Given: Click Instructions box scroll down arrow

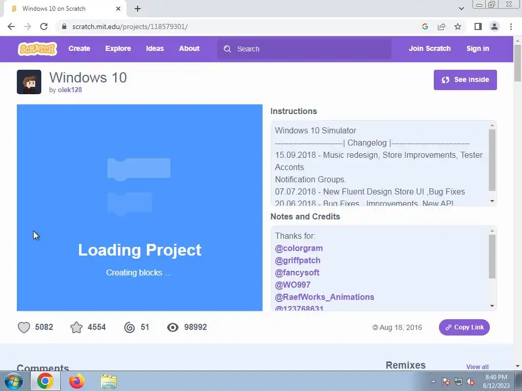Looking at the screenshot, I should pos(492,201).
